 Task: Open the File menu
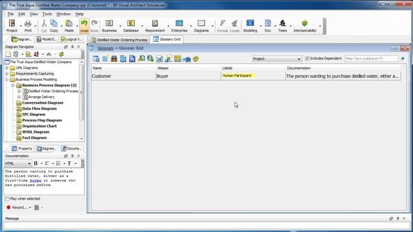(x=10, y=14)
